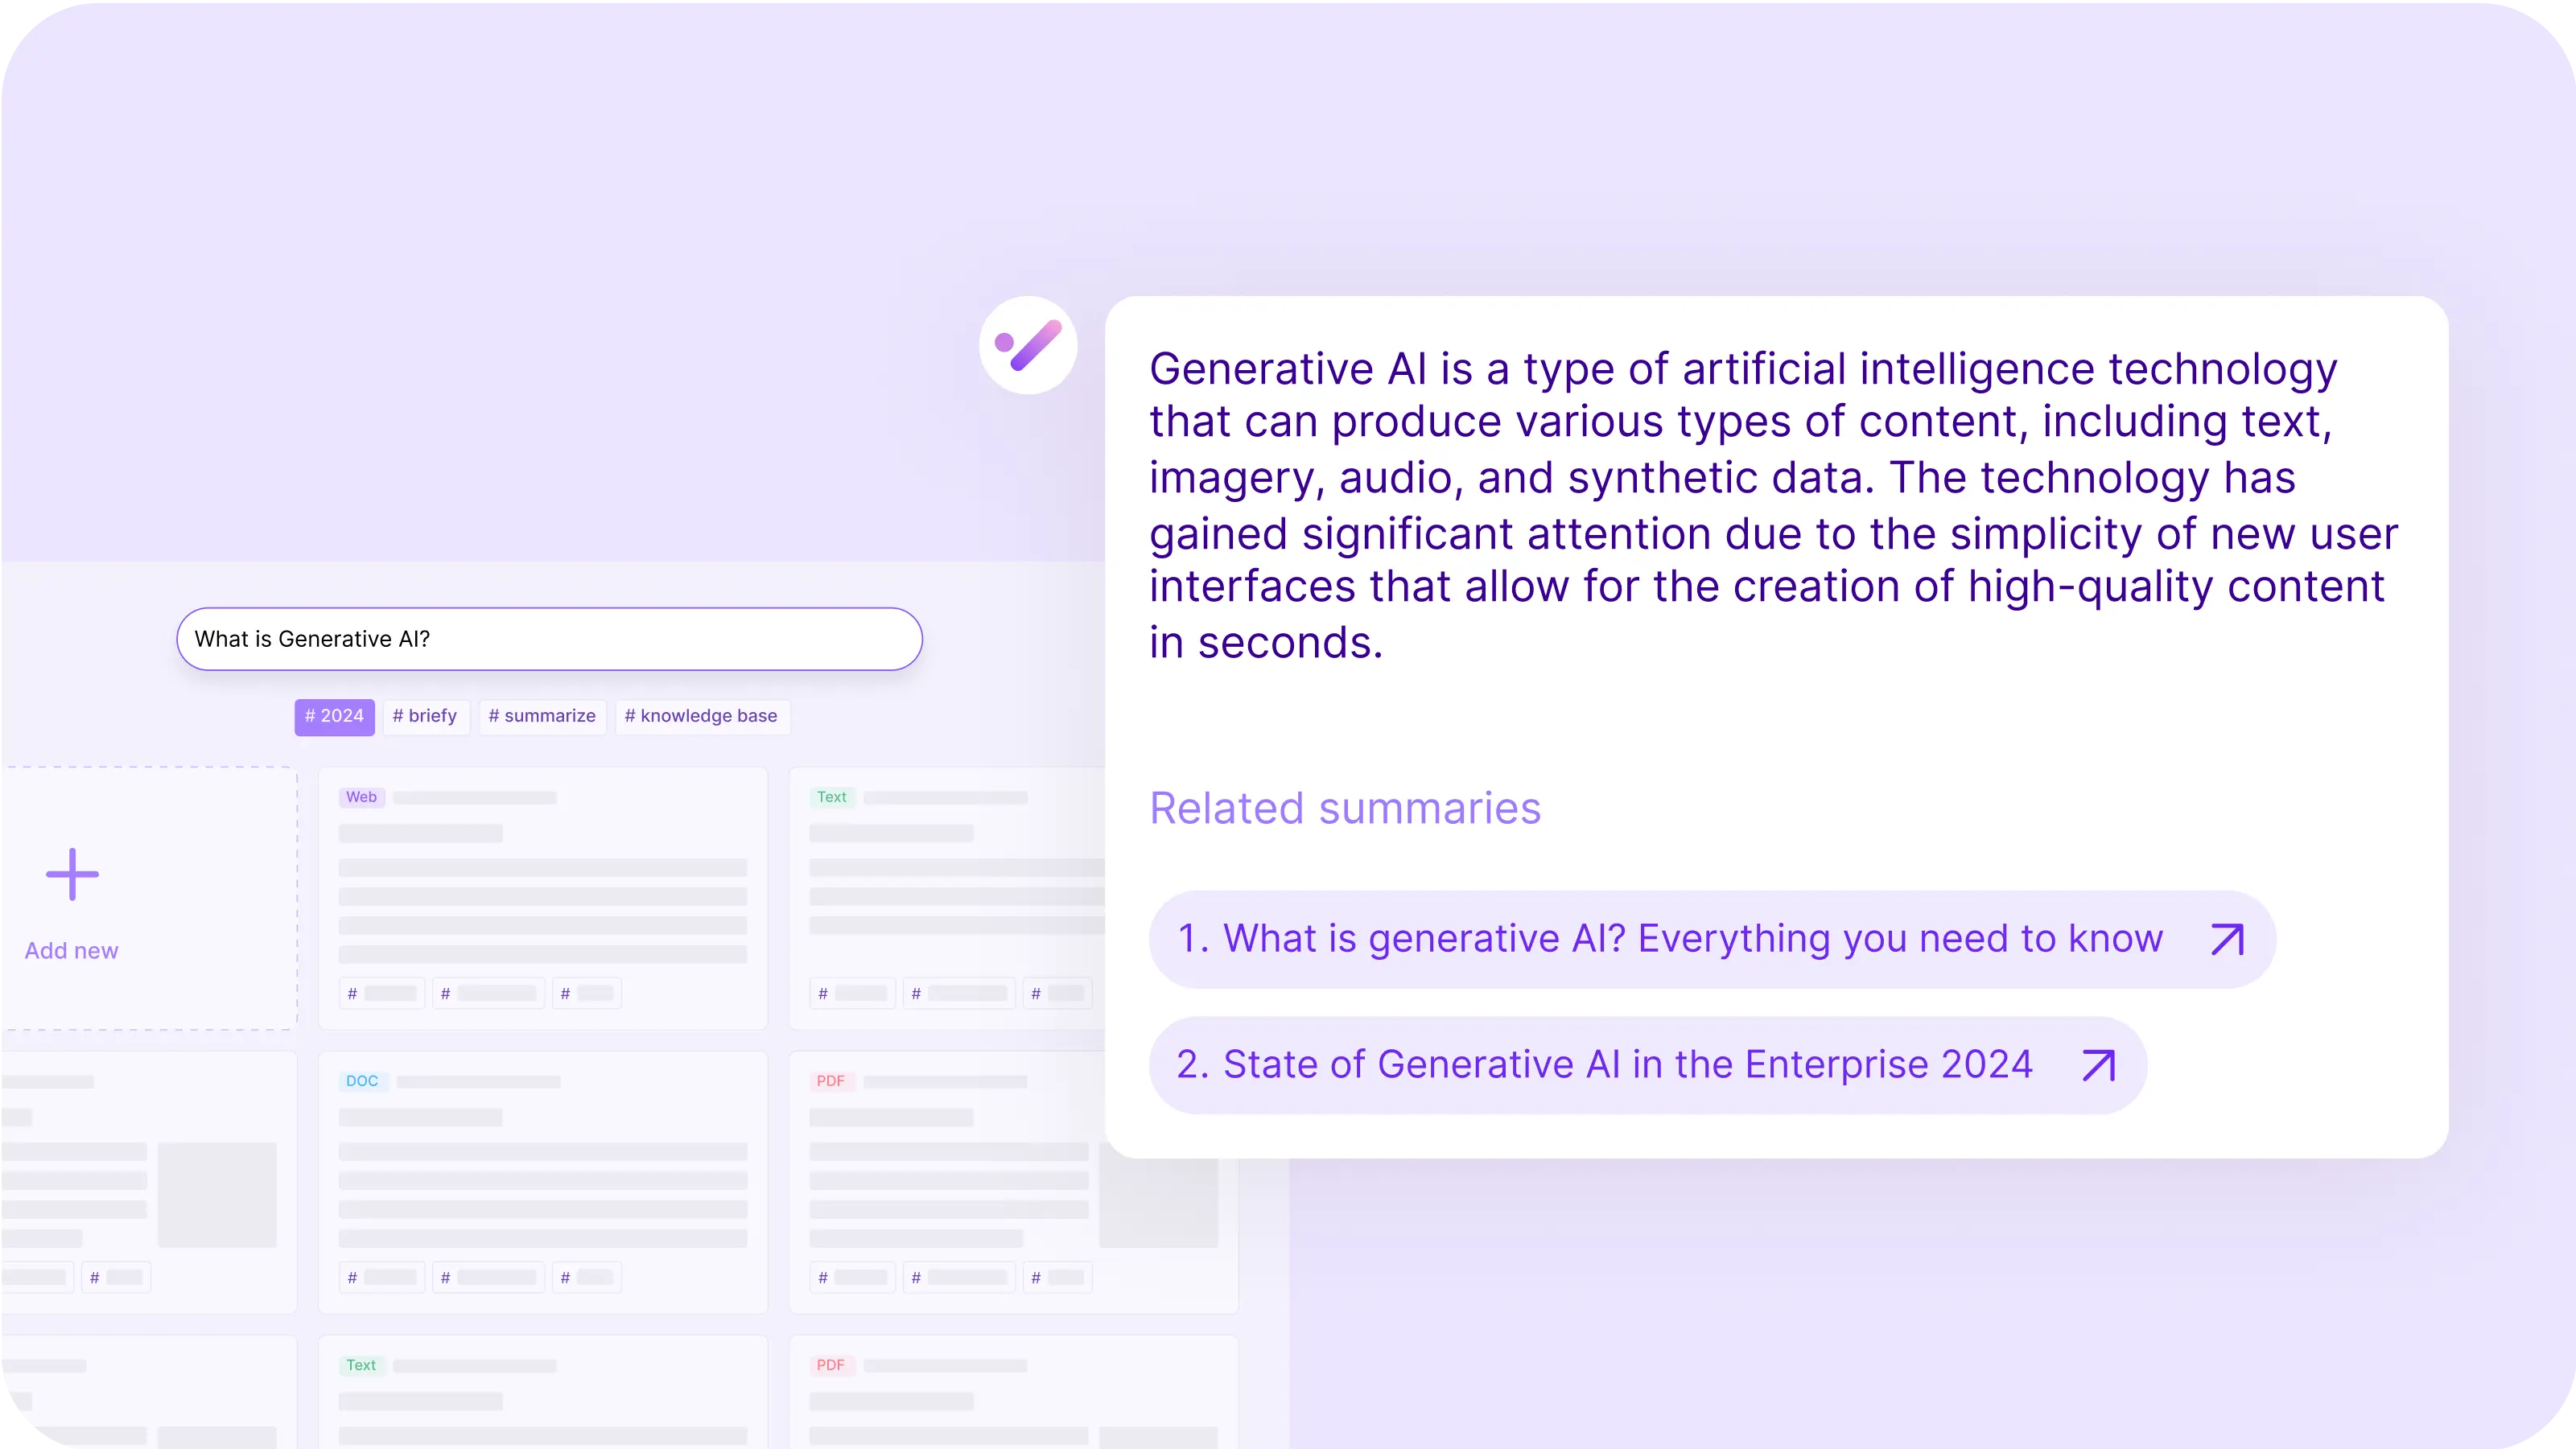The image size is (2576, 1449).
Task: Toggle the # briefy tag filter
Action: 425,716
